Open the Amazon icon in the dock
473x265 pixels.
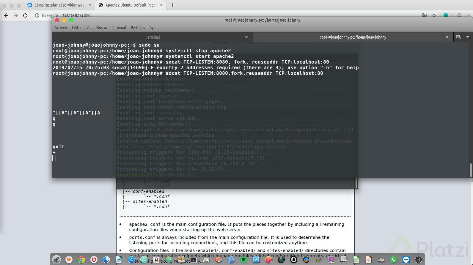tap(156, 260)
